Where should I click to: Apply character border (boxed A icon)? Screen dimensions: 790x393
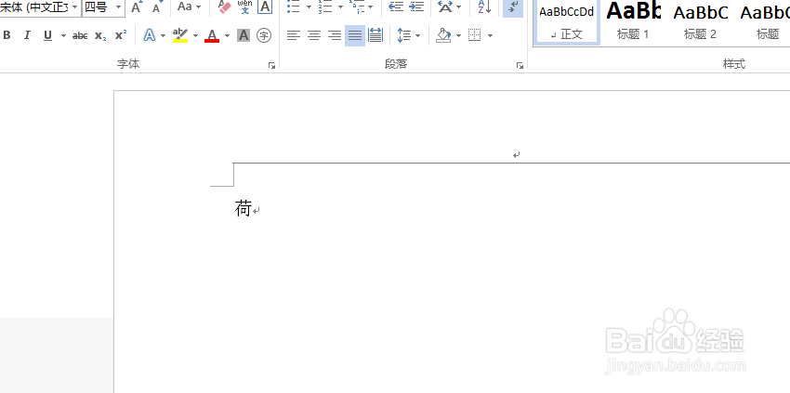(x=265, y=7)
